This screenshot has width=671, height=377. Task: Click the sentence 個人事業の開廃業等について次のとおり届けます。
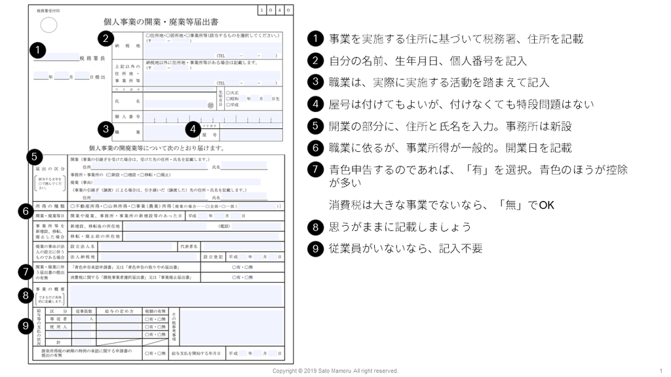pyautogui.click(x=157, y=148)
